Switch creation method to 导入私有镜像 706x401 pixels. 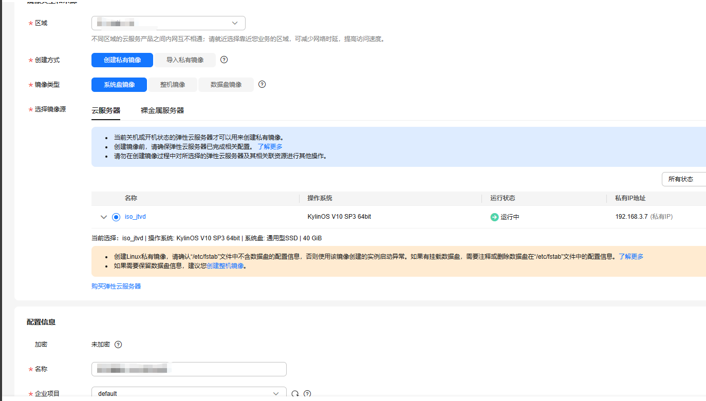[184, 60]
